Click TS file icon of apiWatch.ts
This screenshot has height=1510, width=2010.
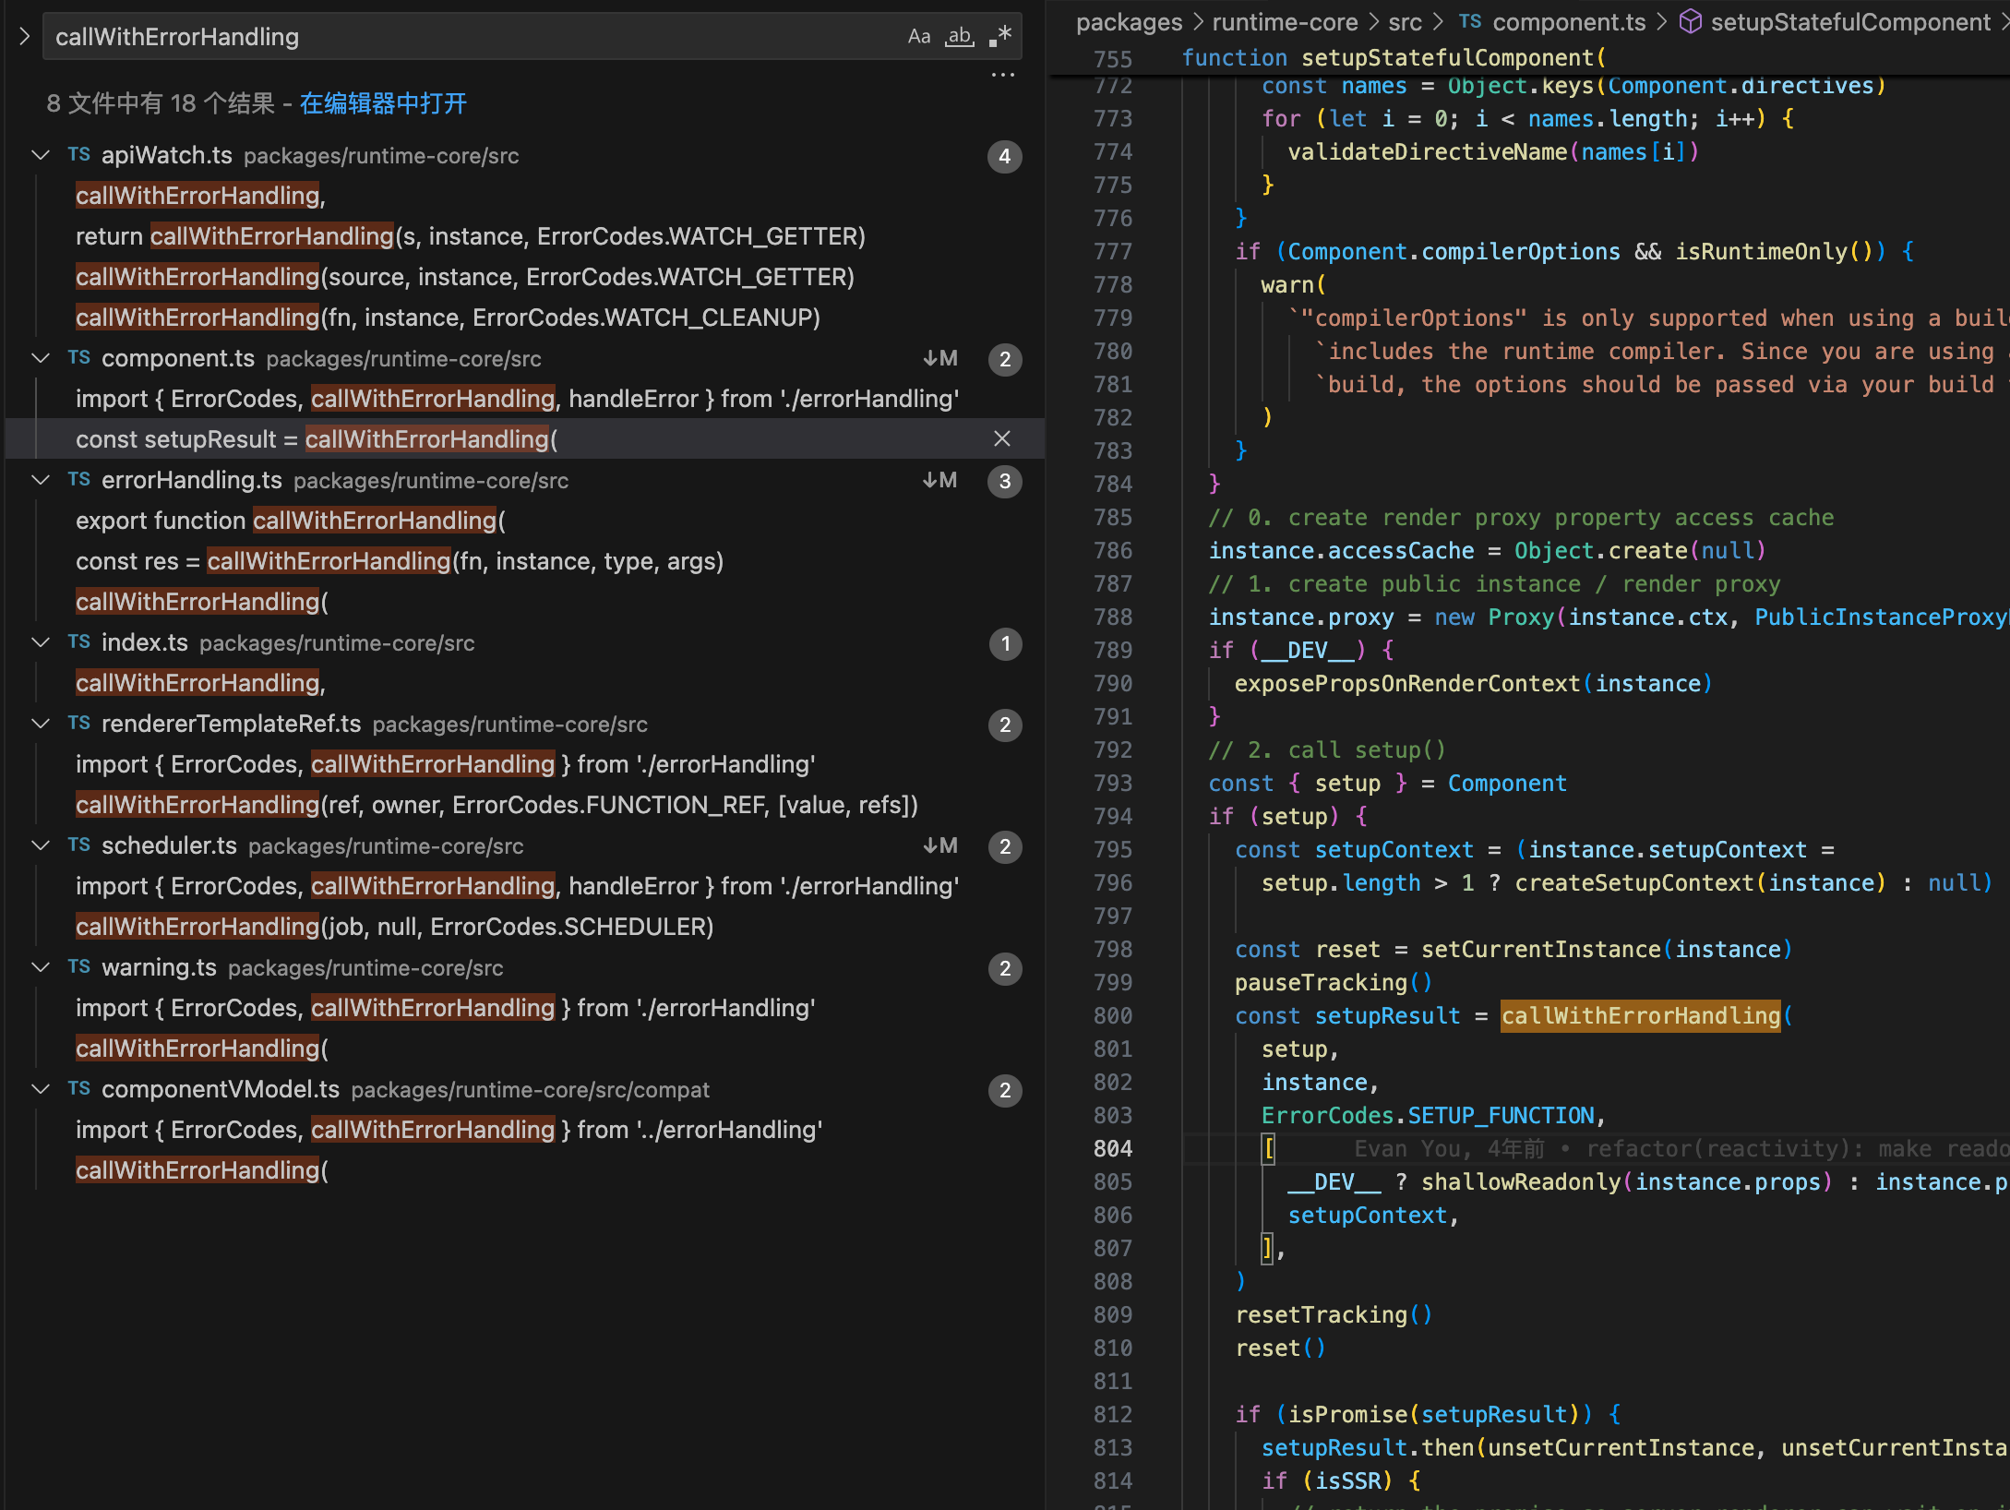pos(79,154)
